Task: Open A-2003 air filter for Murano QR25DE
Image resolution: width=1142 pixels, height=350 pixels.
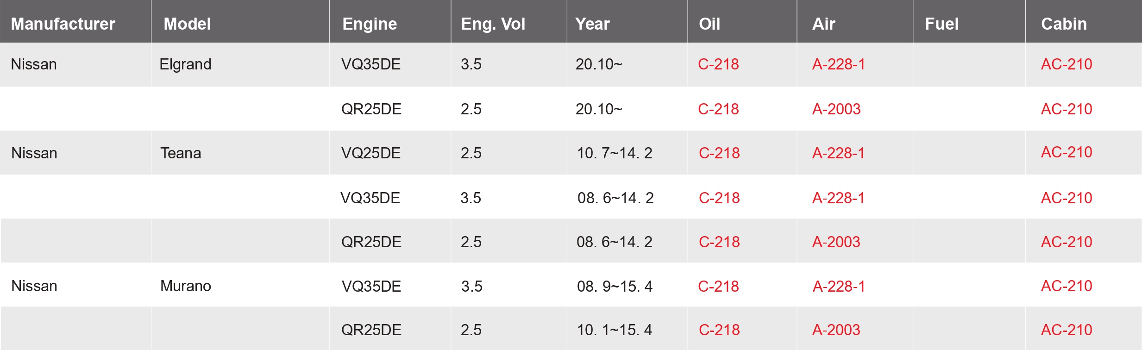Action: tap(836, 330)
